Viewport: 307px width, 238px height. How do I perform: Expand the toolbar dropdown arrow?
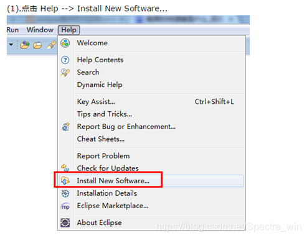(x=11, y=45)
